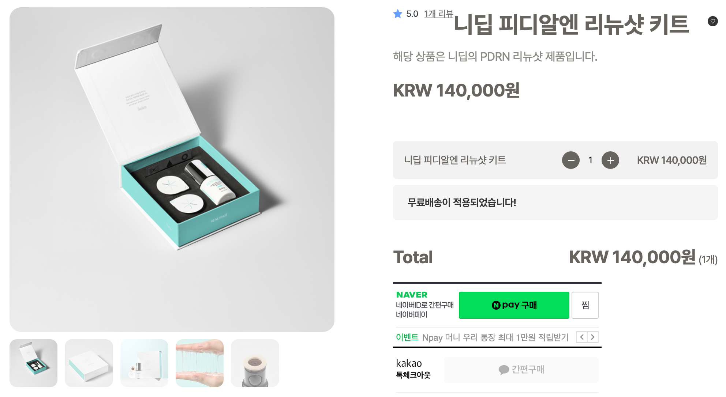Click the green Npay 구매 button
The height and width of the screenshot is (397, 726).
tap(514, 305)
